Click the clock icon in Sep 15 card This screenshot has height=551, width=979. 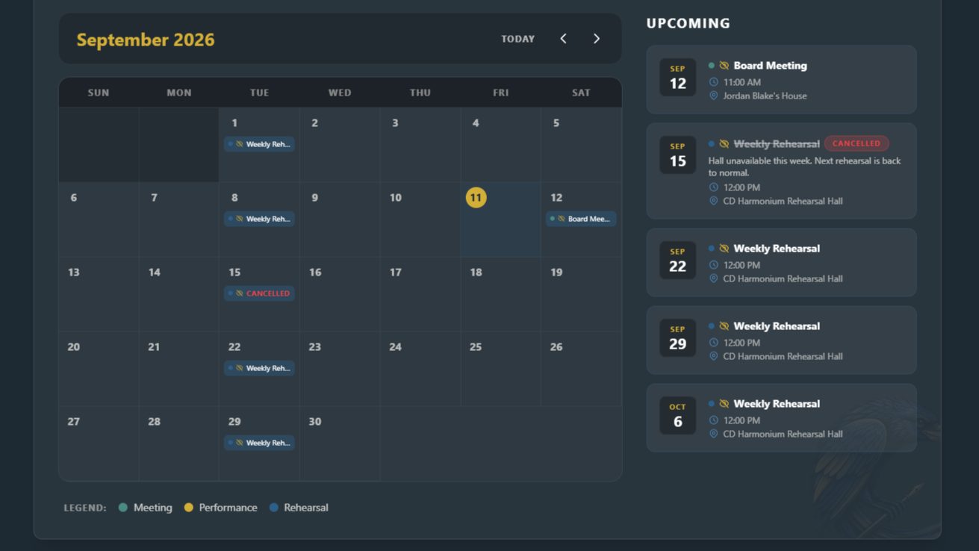click(x=713, y=187)
